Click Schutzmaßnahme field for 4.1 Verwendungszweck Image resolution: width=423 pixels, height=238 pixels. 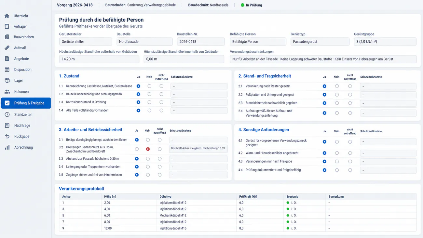[388, 142]
